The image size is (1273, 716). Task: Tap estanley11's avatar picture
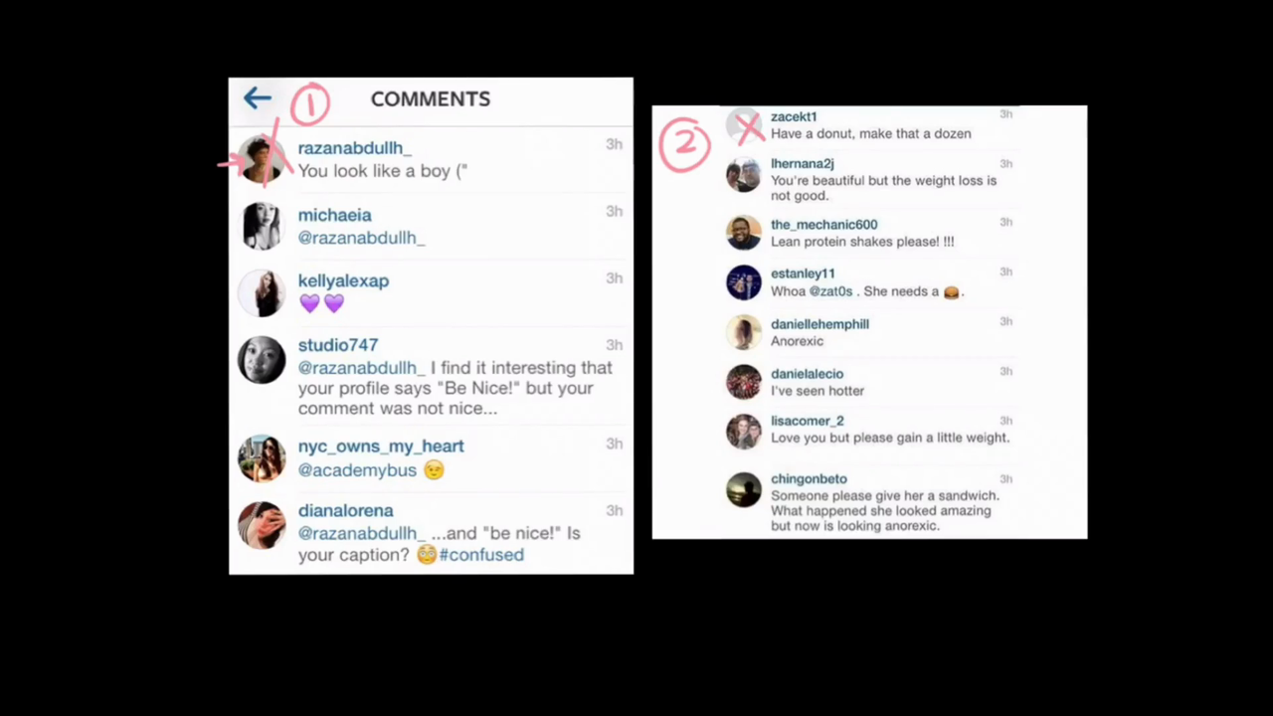click(743, 282)
